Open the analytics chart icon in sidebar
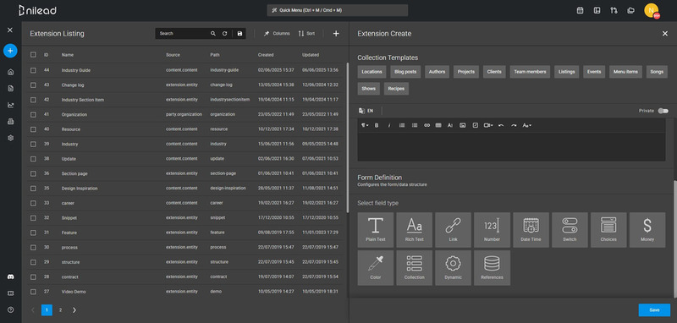The image size is (677, 323). coord(11,105)
